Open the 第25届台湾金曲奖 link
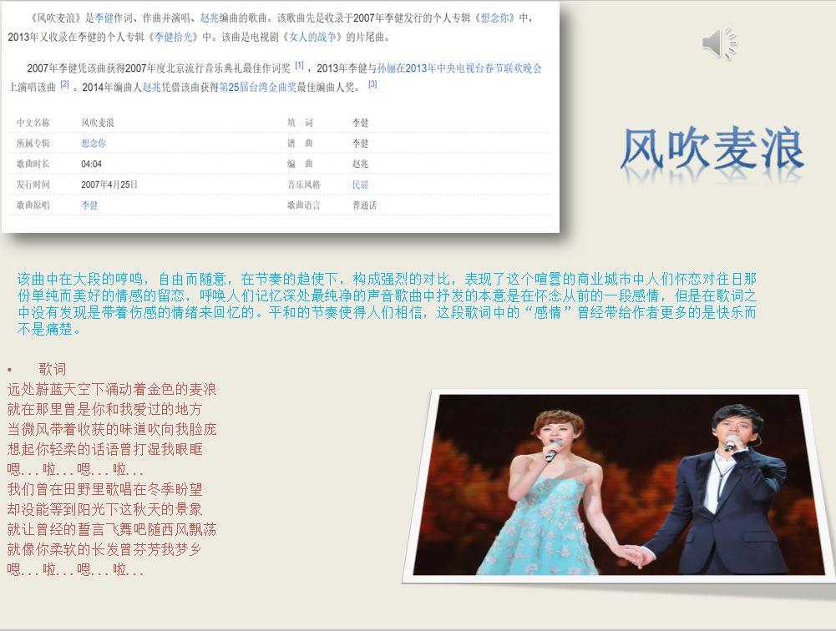Image resolution: width=836 pixels, height=631 pixels. click(258, 88)
